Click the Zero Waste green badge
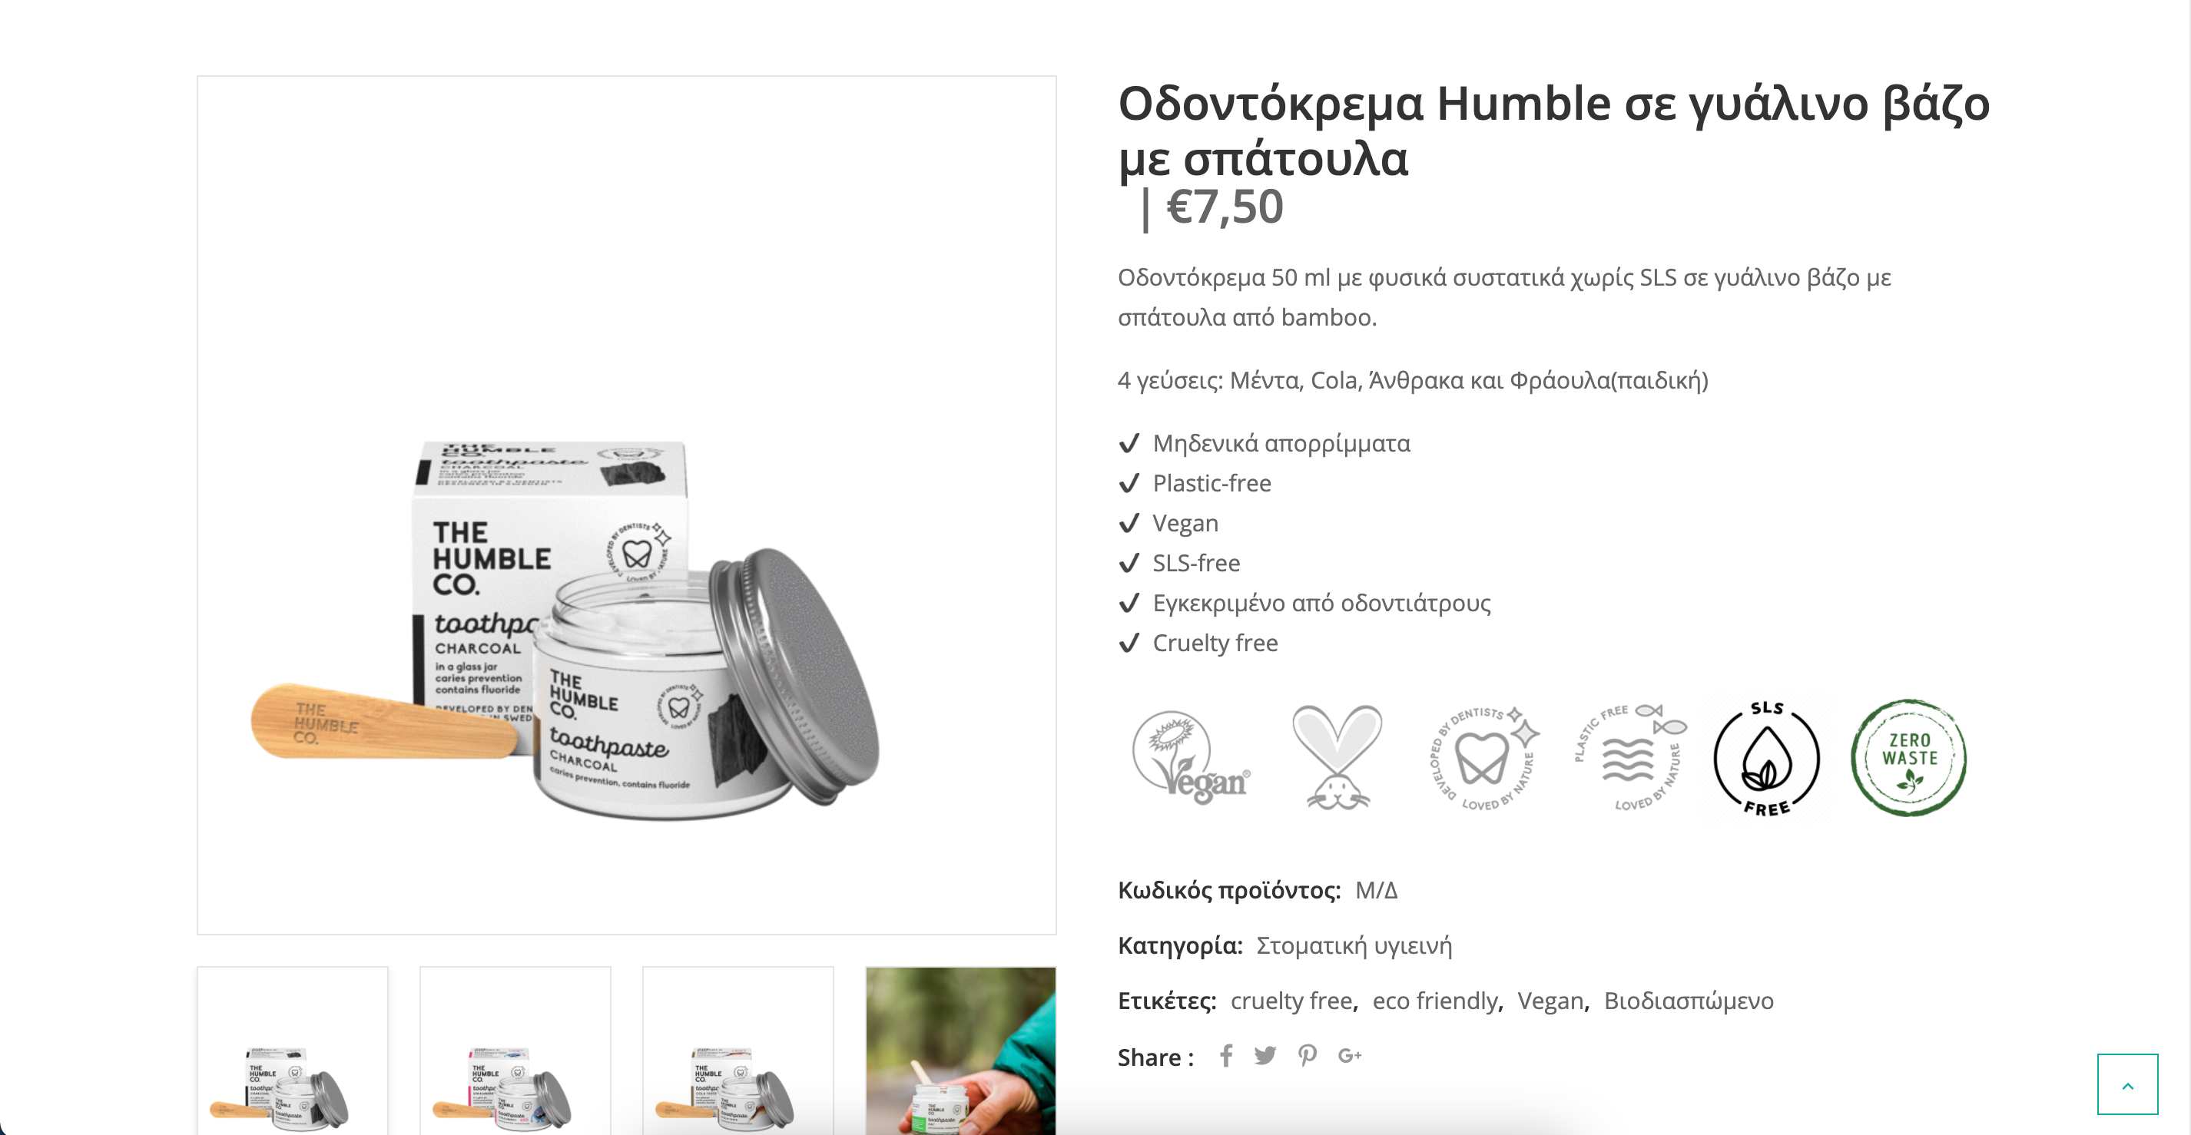Viewport: 2191px width, 1135px height. click(1908, 757)
